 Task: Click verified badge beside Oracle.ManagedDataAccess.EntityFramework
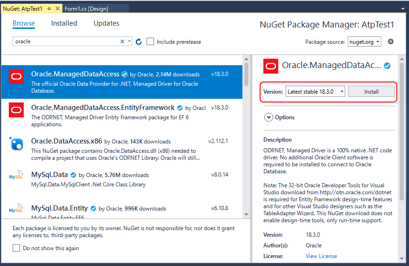(x=180, y=108)
